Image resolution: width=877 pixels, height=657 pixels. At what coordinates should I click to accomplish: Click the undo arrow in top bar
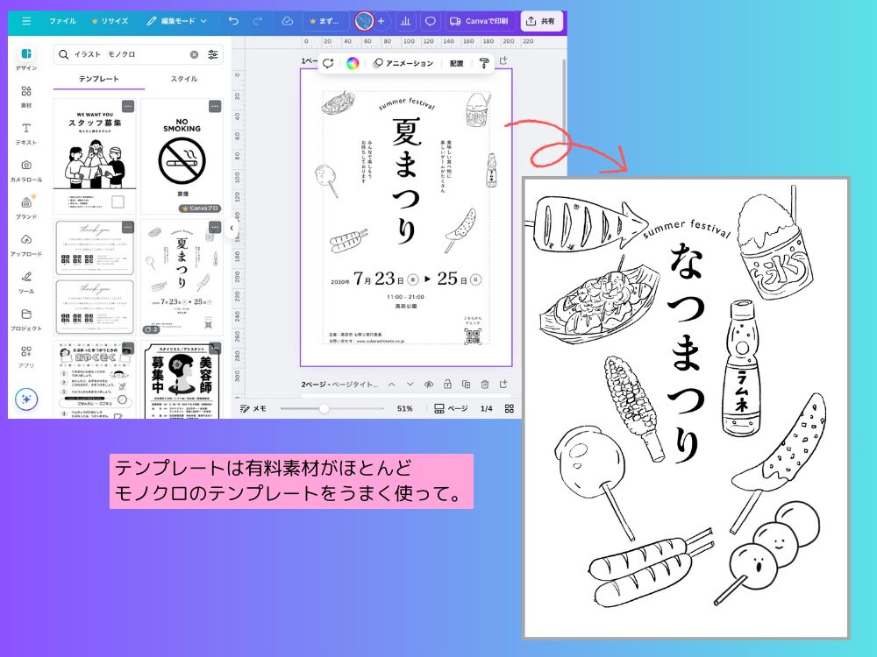tap(233, 20)
